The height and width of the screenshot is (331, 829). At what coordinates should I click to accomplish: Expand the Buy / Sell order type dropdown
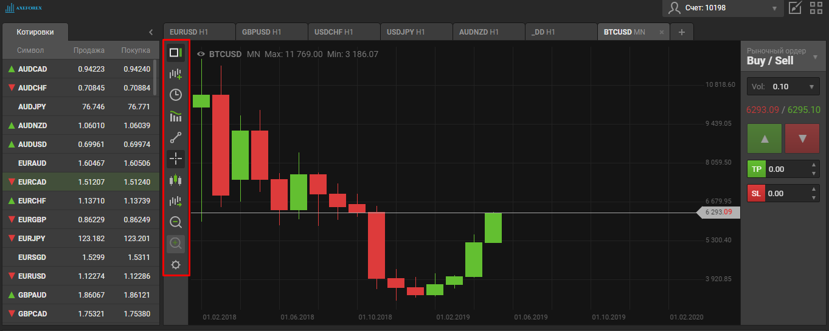click(x=783, y=56)
